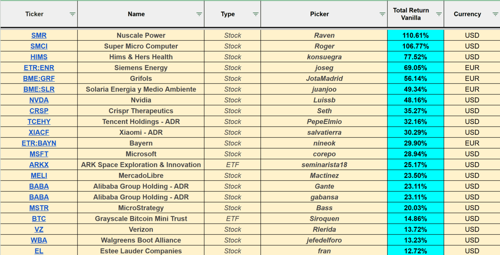This screenshot has width=500, height=255.
Task: Select the ARKX ETF type cell
Action: 233,165
